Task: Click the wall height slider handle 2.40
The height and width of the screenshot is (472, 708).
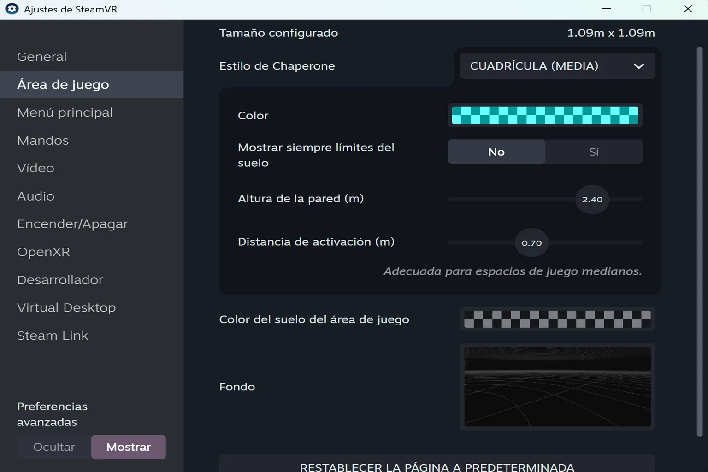Action: 592,199
